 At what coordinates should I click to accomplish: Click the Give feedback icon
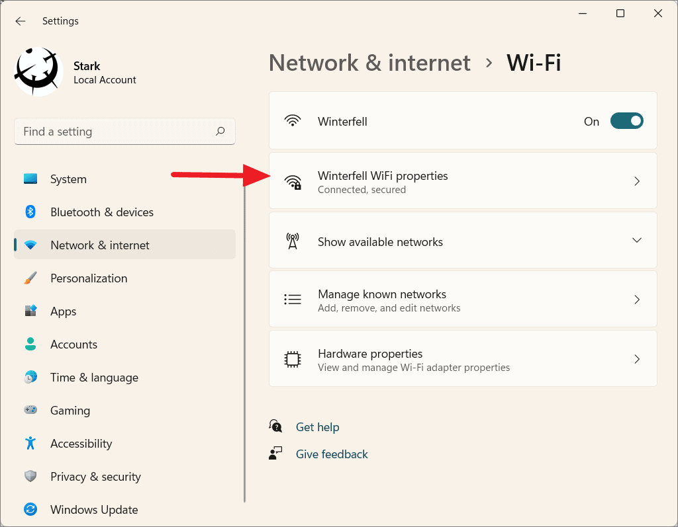point(275,453)
